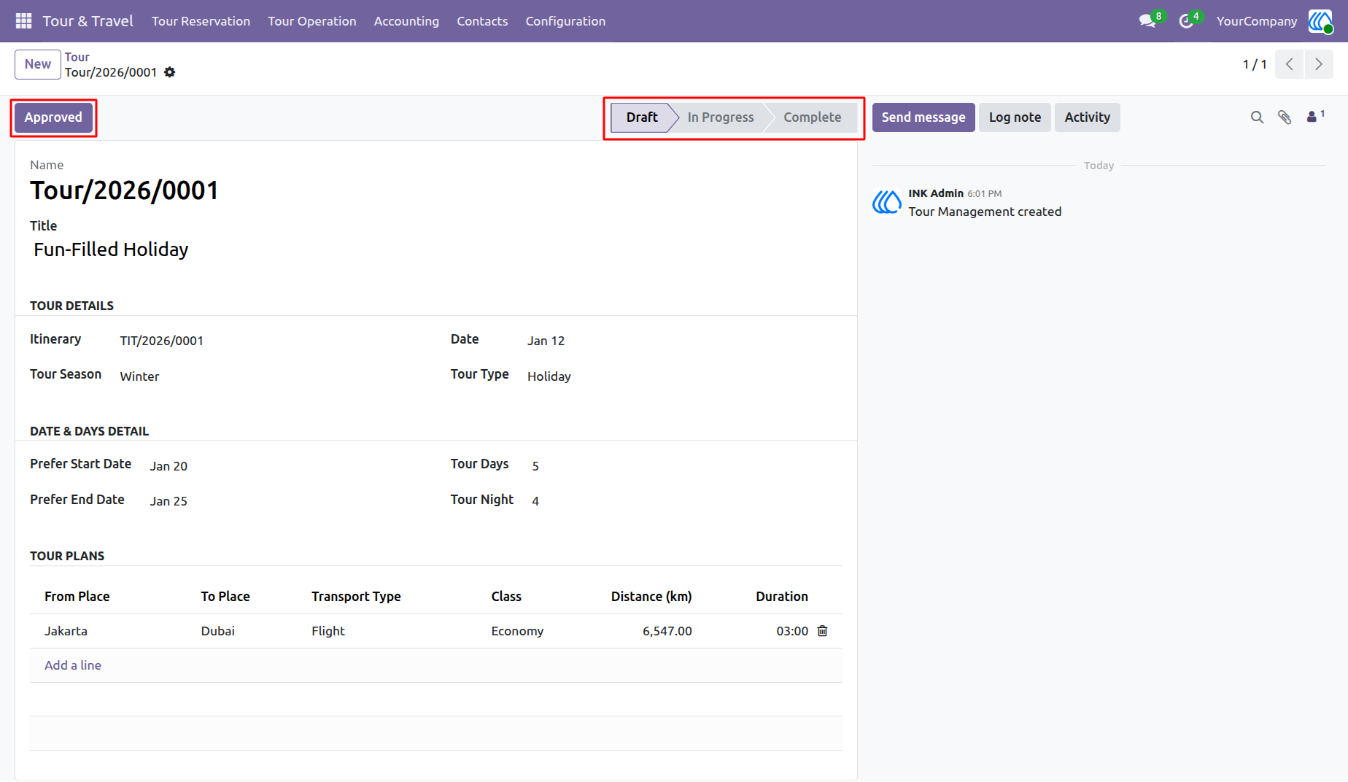Set status to Complete
1348x782 pixels.
(x=813, y=117)
